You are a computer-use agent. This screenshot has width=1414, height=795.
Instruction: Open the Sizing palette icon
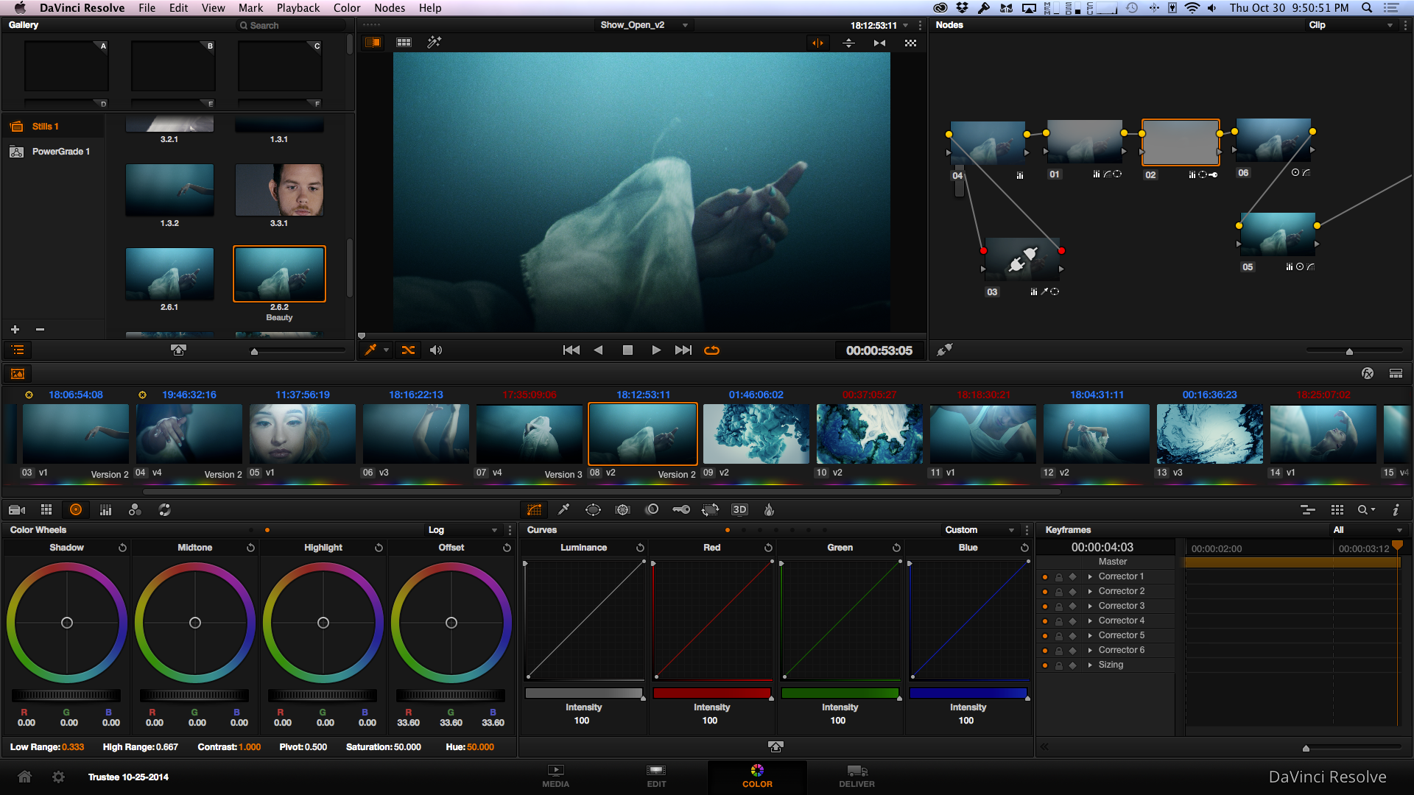pos(710,509)
